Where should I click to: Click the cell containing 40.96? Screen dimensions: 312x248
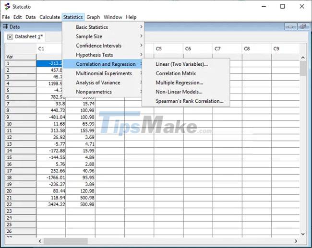(80, 171)
